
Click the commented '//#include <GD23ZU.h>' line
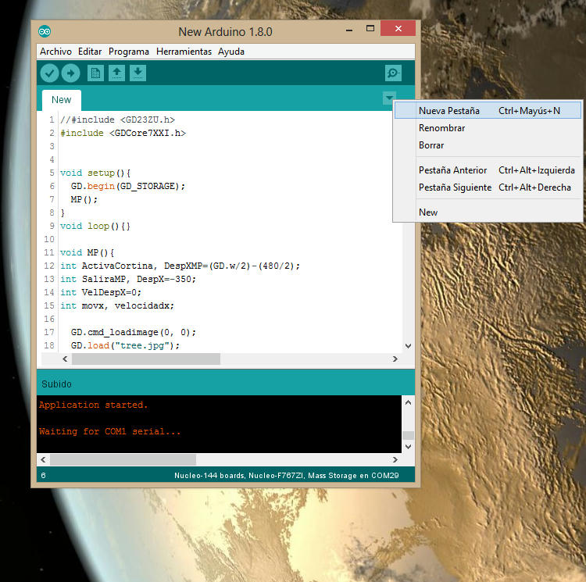pyautogui.click(x=117, y=120)
